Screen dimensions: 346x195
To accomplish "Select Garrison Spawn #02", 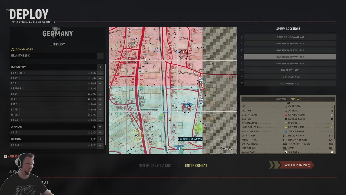I will [290, 44].
